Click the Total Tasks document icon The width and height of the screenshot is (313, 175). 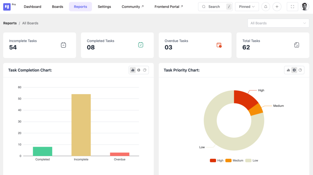[x=296, y=45]
